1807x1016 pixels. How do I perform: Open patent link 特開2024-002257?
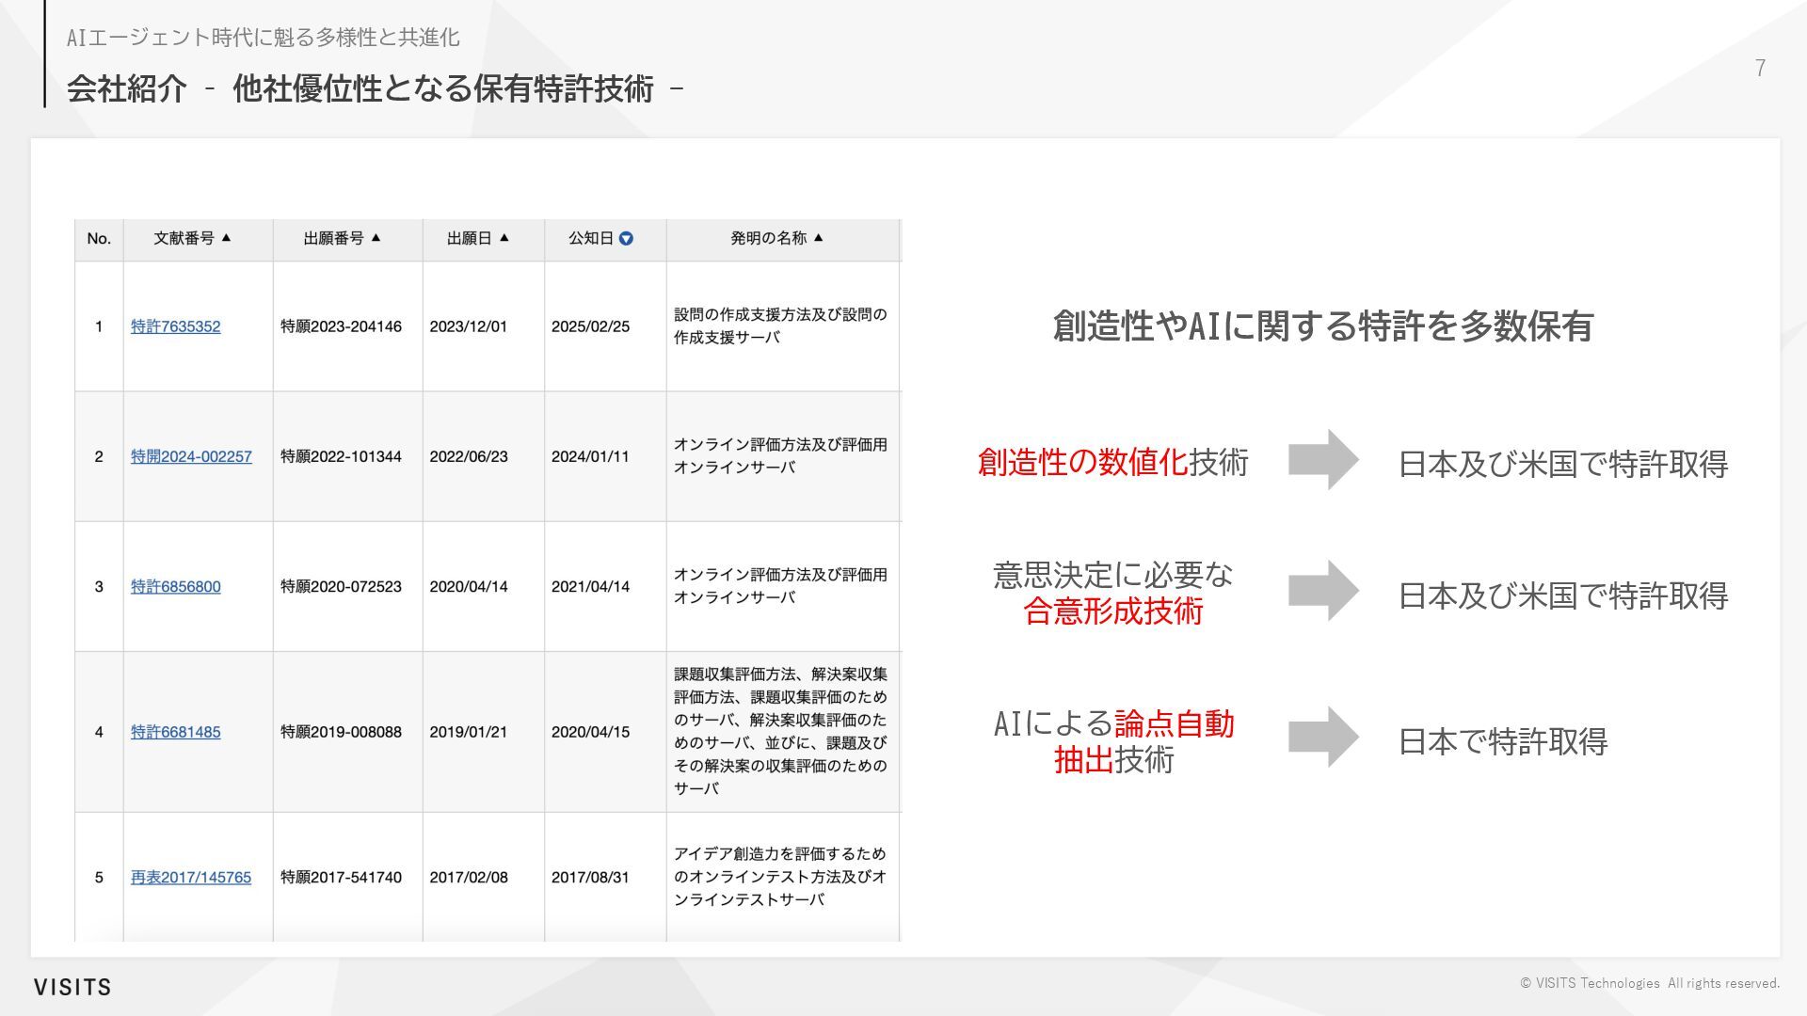[x=191, y=456]
